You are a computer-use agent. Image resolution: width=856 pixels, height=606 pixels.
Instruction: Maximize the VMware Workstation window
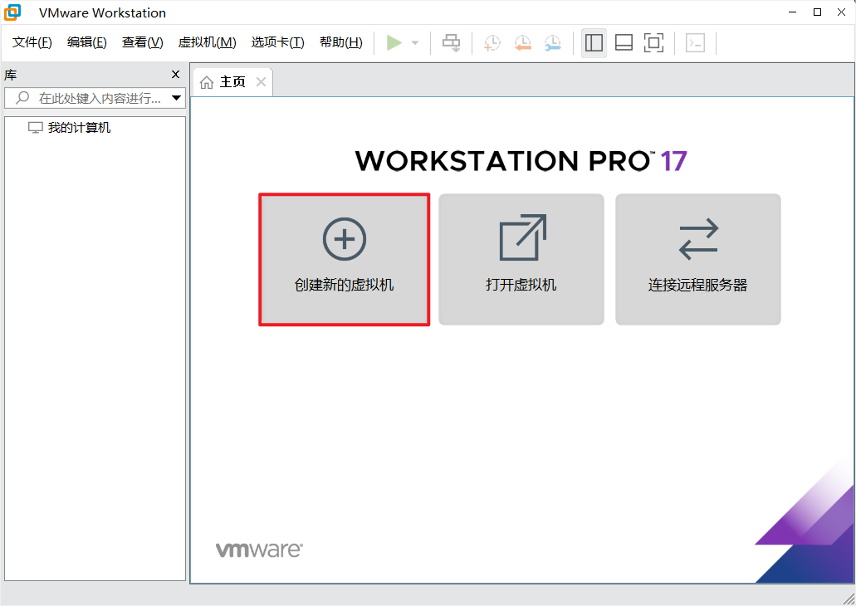coord(817,12)
